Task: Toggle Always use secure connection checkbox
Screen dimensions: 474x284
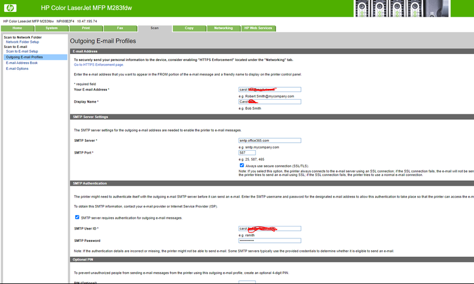Action: (242, 165)
